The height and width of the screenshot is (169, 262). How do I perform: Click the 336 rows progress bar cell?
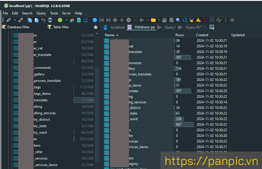click(179, 119)
